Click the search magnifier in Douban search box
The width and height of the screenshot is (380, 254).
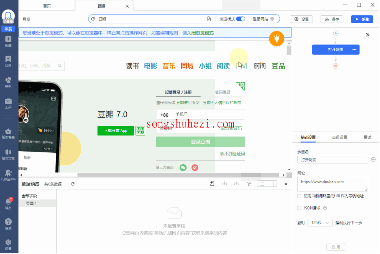pos(60,65)
